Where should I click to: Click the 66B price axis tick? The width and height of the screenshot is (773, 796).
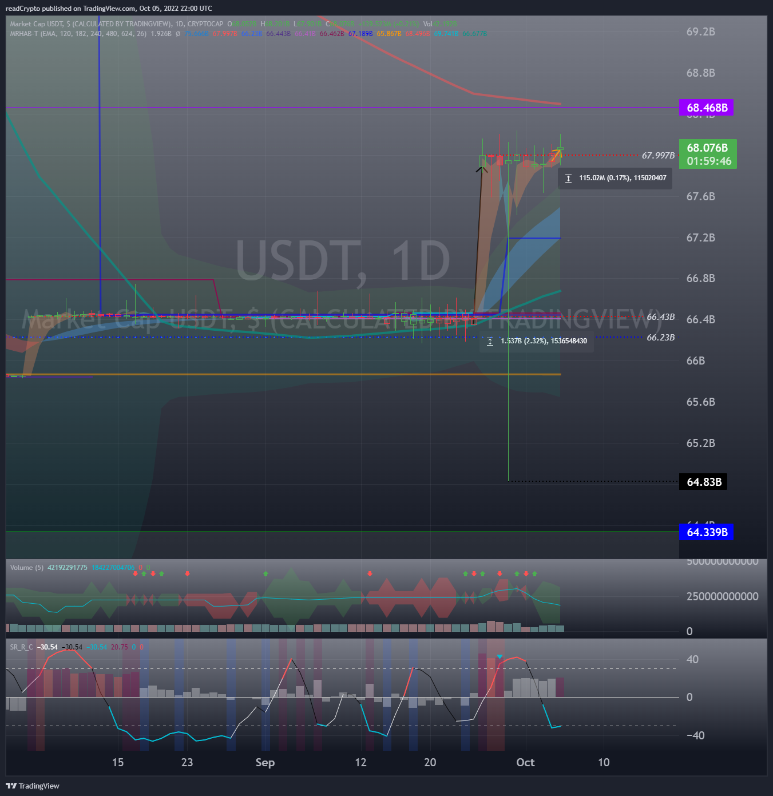coord(696,361)
